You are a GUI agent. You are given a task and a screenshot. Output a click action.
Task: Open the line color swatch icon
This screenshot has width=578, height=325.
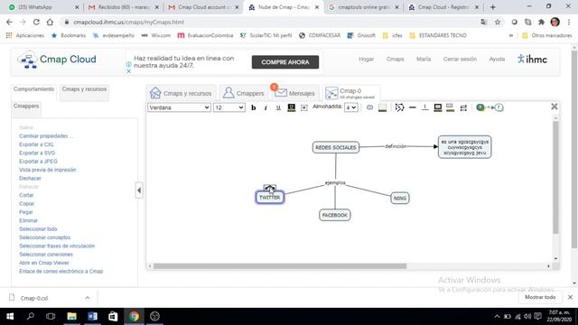click(450, 107)
